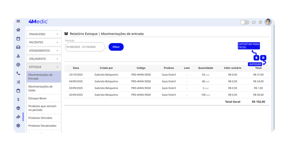Click the Período date range field
The height and width of the screenshot is (151, 288).
click(x=85, y=47)
